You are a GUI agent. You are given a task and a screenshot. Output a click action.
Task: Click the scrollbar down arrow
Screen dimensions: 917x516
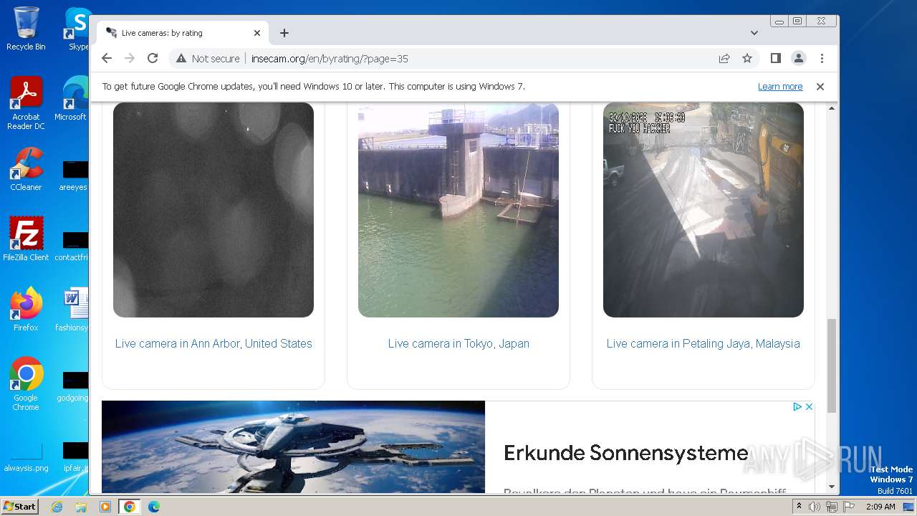tap(832, 487)
